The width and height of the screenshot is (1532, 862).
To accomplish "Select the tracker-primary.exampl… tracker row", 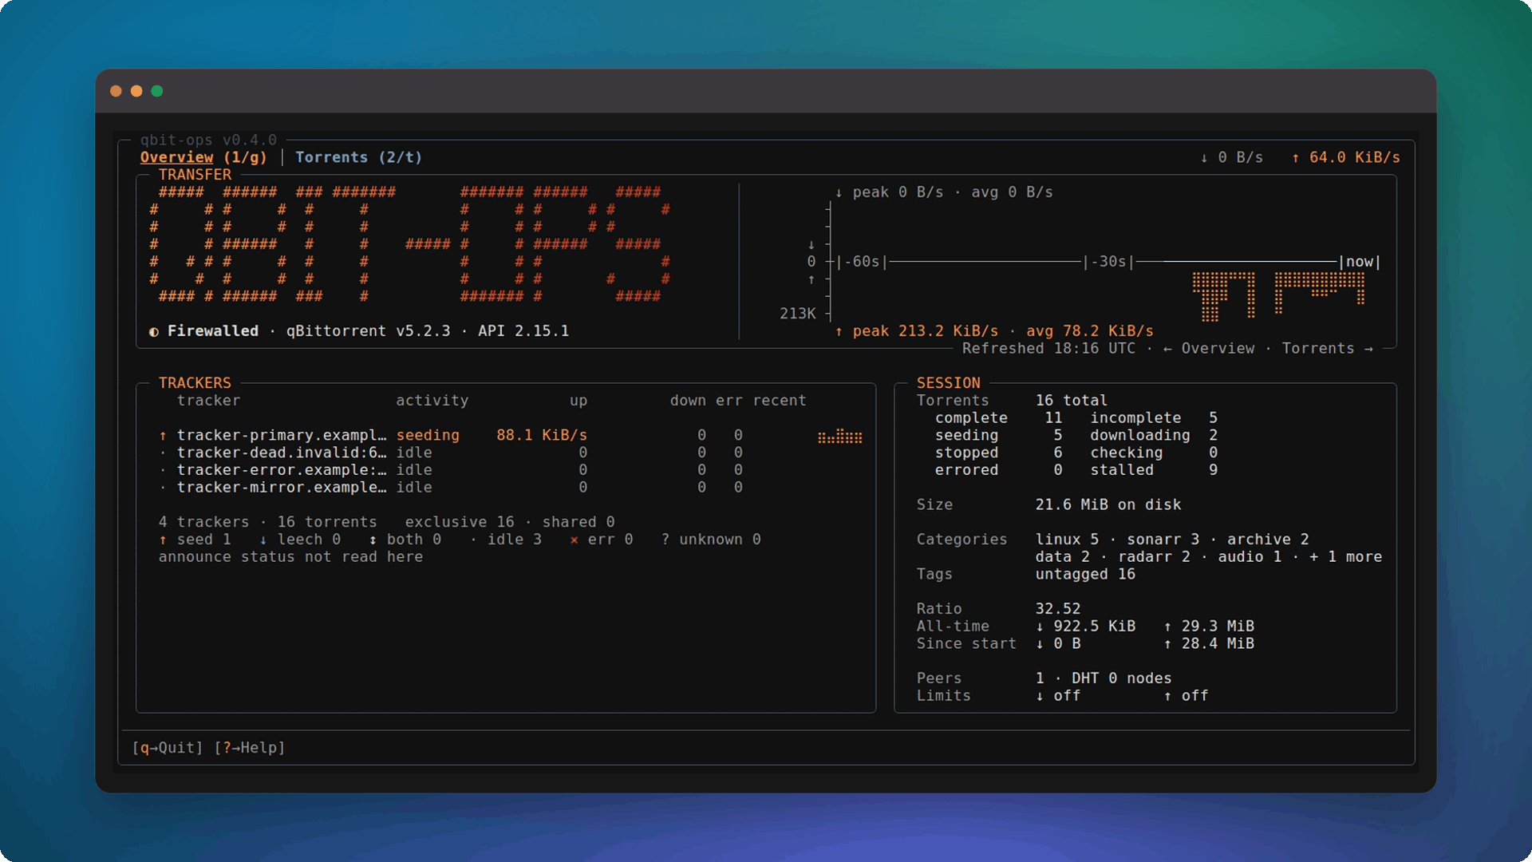I will 511,436.
